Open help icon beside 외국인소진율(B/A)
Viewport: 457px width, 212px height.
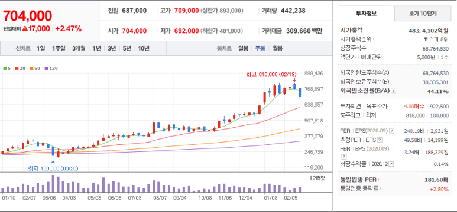pyautogui.click(x=394, y=91)
